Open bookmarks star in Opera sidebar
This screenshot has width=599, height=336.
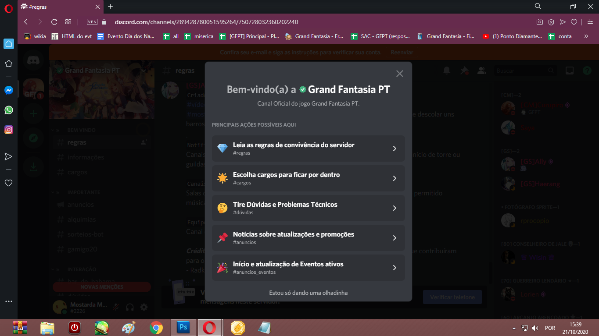tap(8, 64)
